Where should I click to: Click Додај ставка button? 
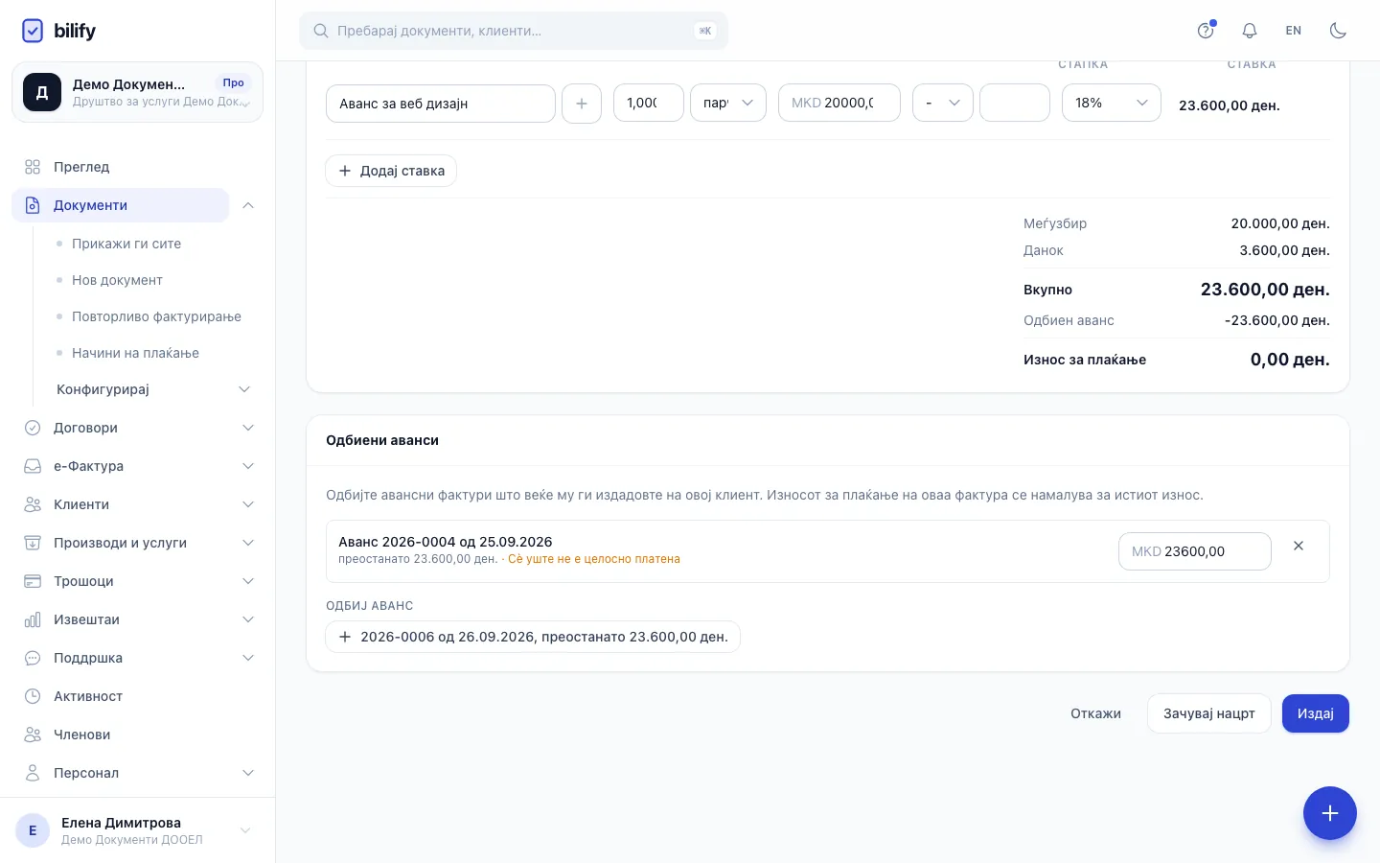(391, 171)
